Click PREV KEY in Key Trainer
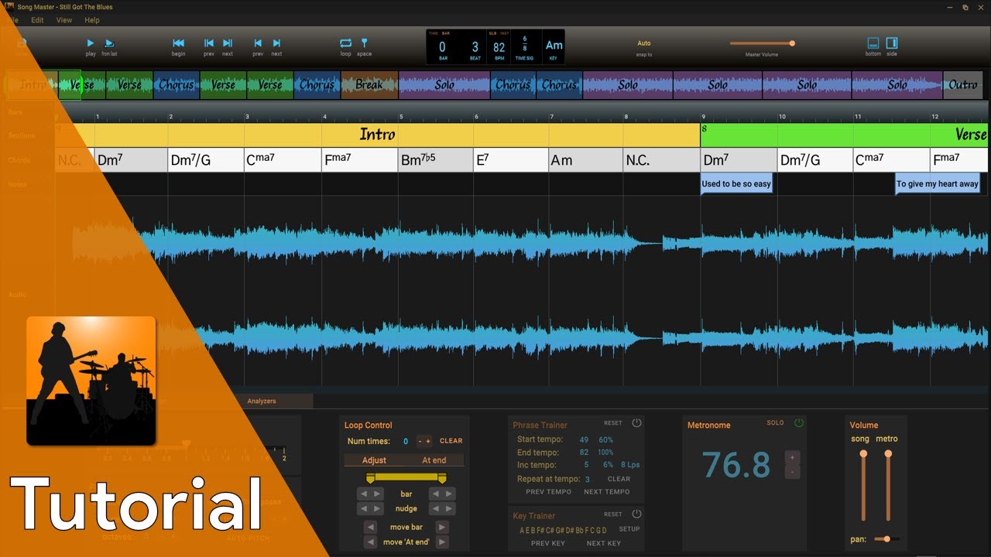Viewport: 991px width, 557px height. 548,543
